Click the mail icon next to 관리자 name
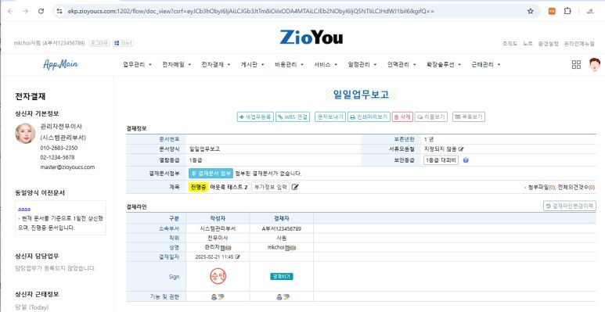The image size is (605, 312). point(228,248)
